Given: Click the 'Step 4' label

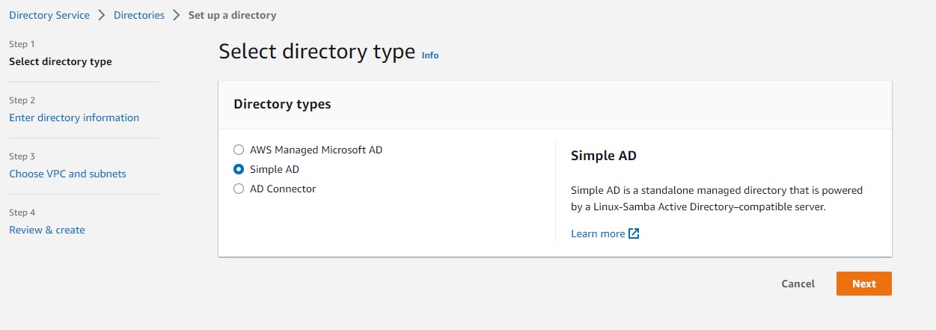Looking at the screenshot, I should pos(22,213).
